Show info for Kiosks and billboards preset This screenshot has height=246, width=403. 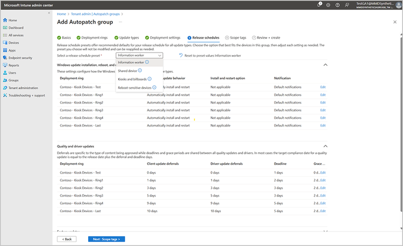149,79
